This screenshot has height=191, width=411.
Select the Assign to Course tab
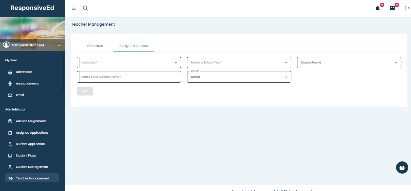click(133, 46)
